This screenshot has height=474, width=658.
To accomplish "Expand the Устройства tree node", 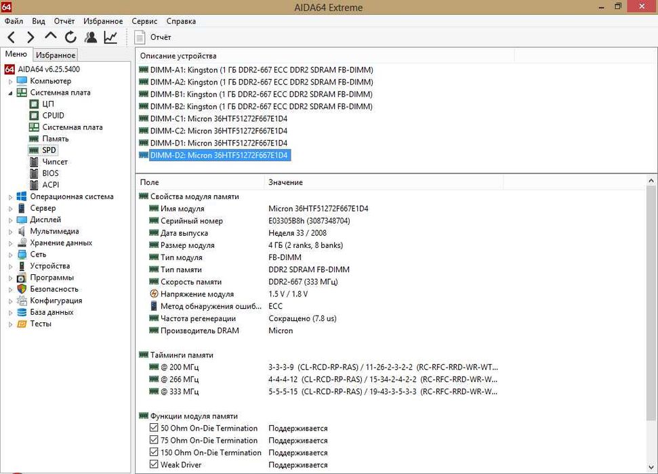I will tap(10, 266).
